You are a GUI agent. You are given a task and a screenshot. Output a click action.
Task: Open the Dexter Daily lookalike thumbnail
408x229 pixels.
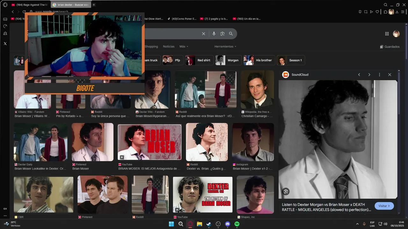click(x=40, y=142)
